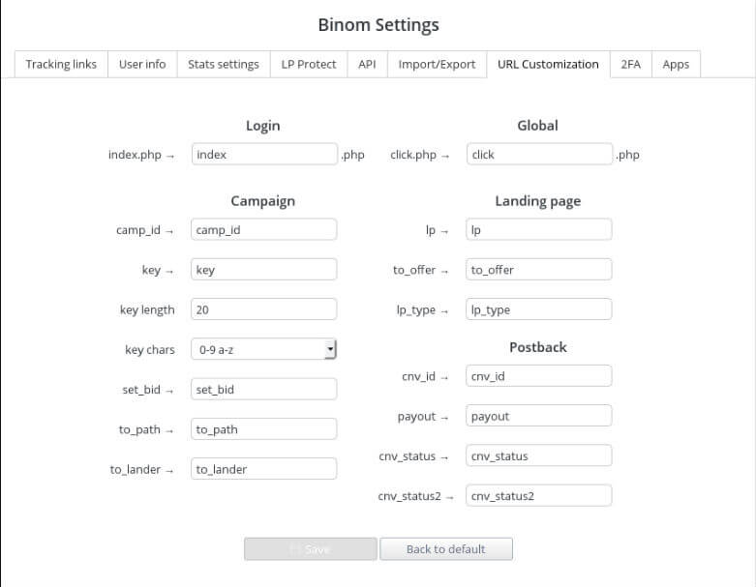Click the cnv_status2 input field
The width and height of the screenshot is (756, 587).
pos(539,495)
